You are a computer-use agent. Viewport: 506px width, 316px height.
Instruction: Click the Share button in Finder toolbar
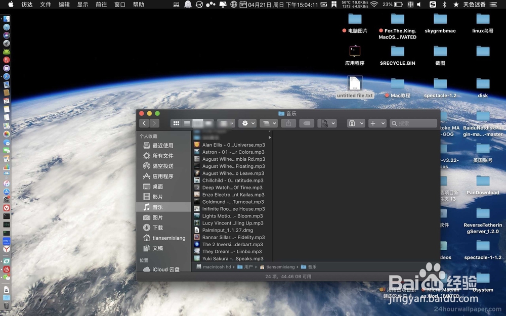(x=288, y=123)
